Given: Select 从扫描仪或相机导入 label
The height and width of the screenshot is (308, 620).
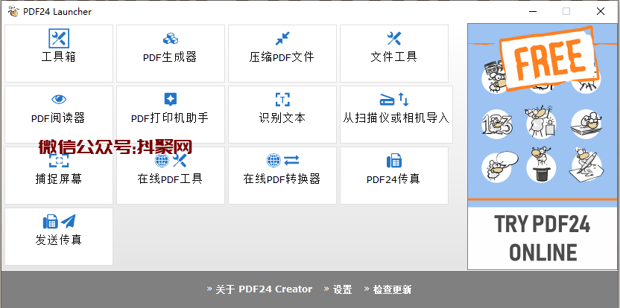Looking at the screenshot, I should [x=396, y=118].
